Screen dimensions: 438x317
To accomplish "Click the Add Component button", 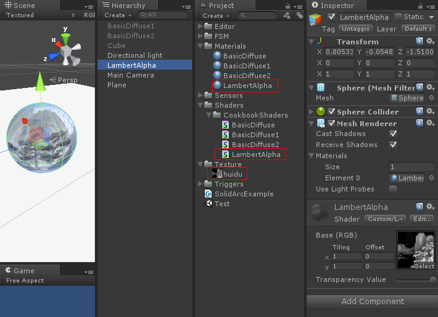I will [373, 301].
